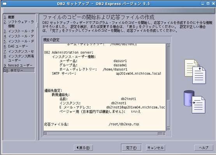Click the キャンセル button
Viewport: 216px width, 155px height.
point(155,148)
